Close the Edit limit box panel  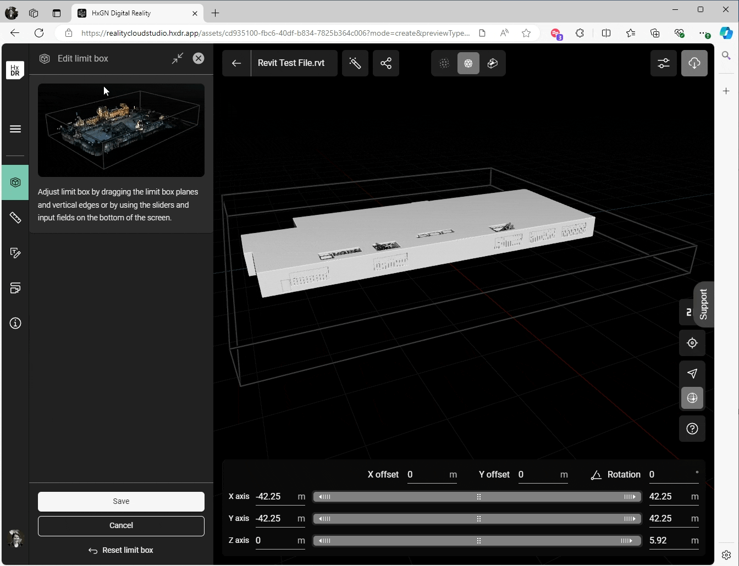coord(198,58)
